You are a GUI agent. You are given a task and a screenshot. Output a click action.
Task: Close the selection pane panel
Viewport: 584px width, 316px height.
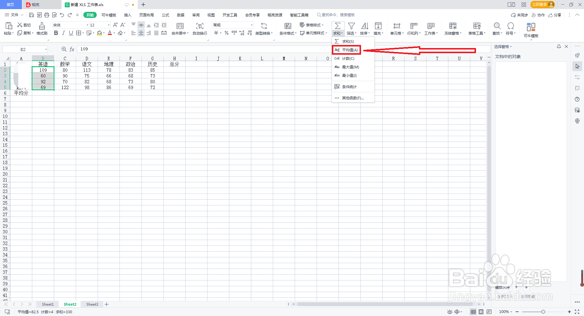(566, 46)
